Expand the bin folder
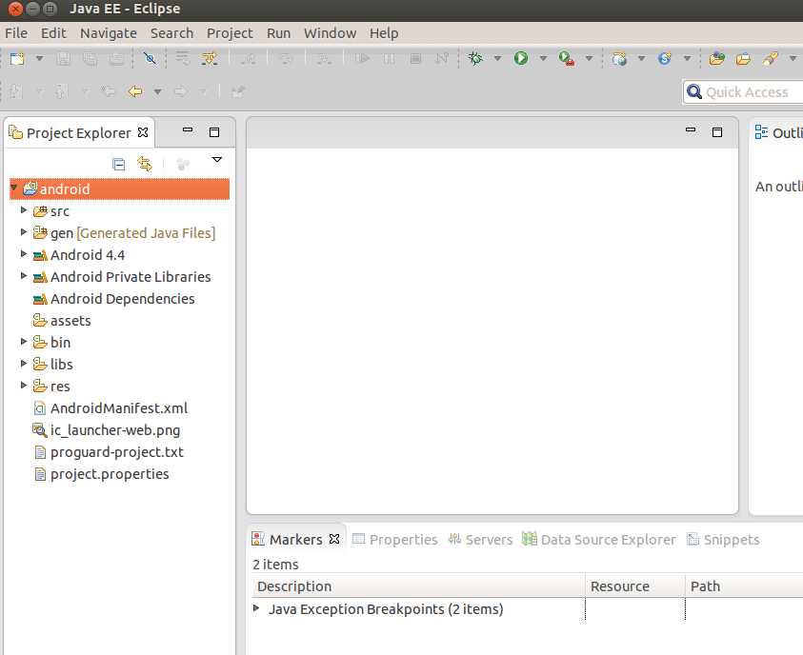Viewport: 803px width, 655px height. (x=23, y=342)
